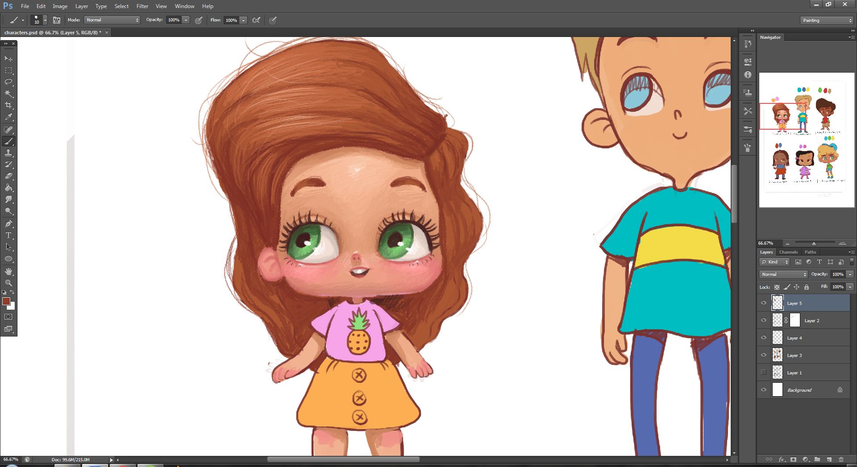Image resolution: width=857 pixels, height=467 pixels.
Task: Click the Navigator zoom-in mountains icon
Action: 842,243
